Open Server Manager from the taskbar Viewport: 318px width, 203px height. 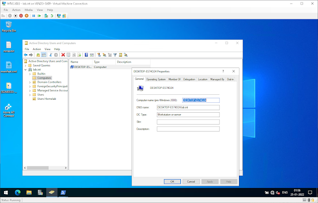click(40, 193)
